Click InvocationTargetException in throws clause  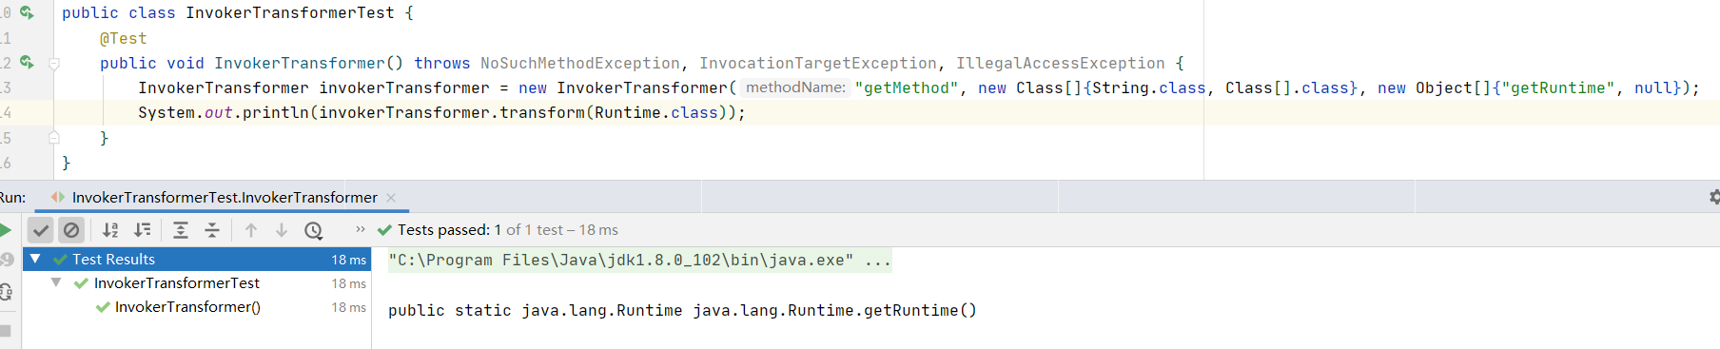pyautogui.click(x=818, y=64)
